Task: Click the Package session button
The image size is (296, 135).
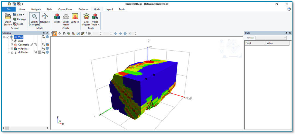Action: point(20,19)
